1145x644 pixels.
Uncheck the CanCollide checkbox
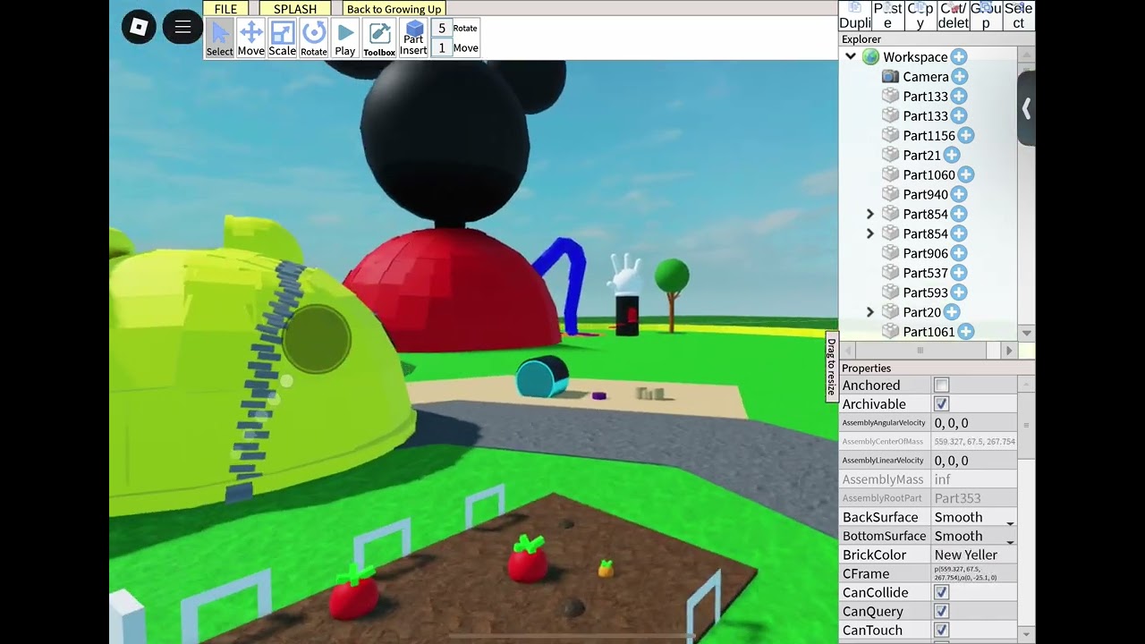[x=941, y=592]
